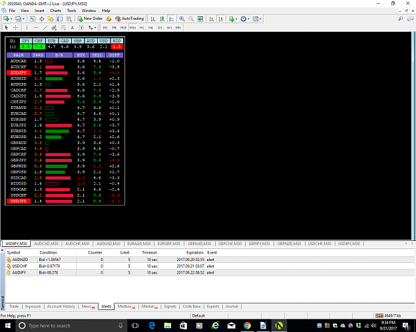This screenshot has height=332, width=416.
Task: Click the Default profile in status bar
Action: 198,315
